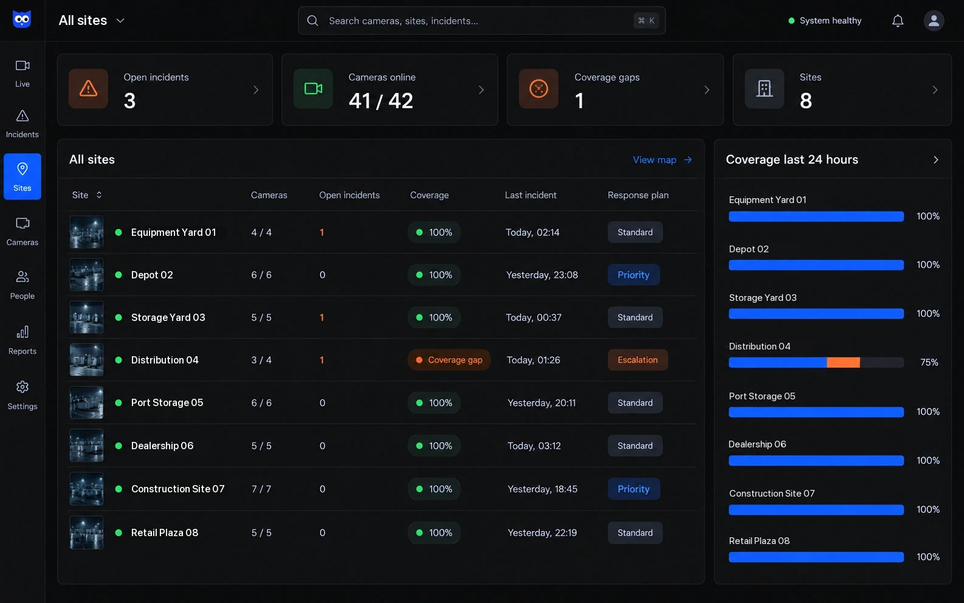Click the View map link

coord(663,160)
